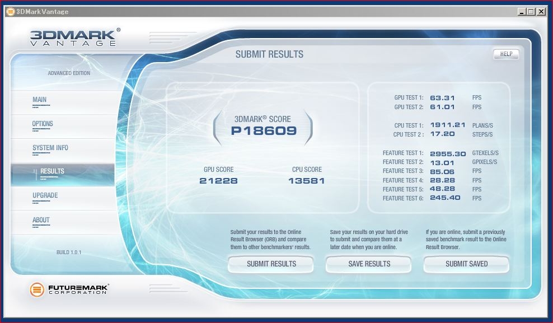Click the SUBMIT RESULTS button
The image size is (553, 323).
click(271, 264)
